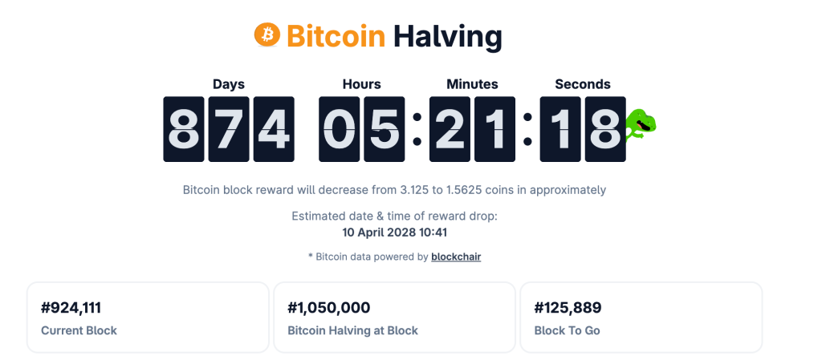
Task: Click the Hours digit 5 flip card
Action: pos(384,129)
